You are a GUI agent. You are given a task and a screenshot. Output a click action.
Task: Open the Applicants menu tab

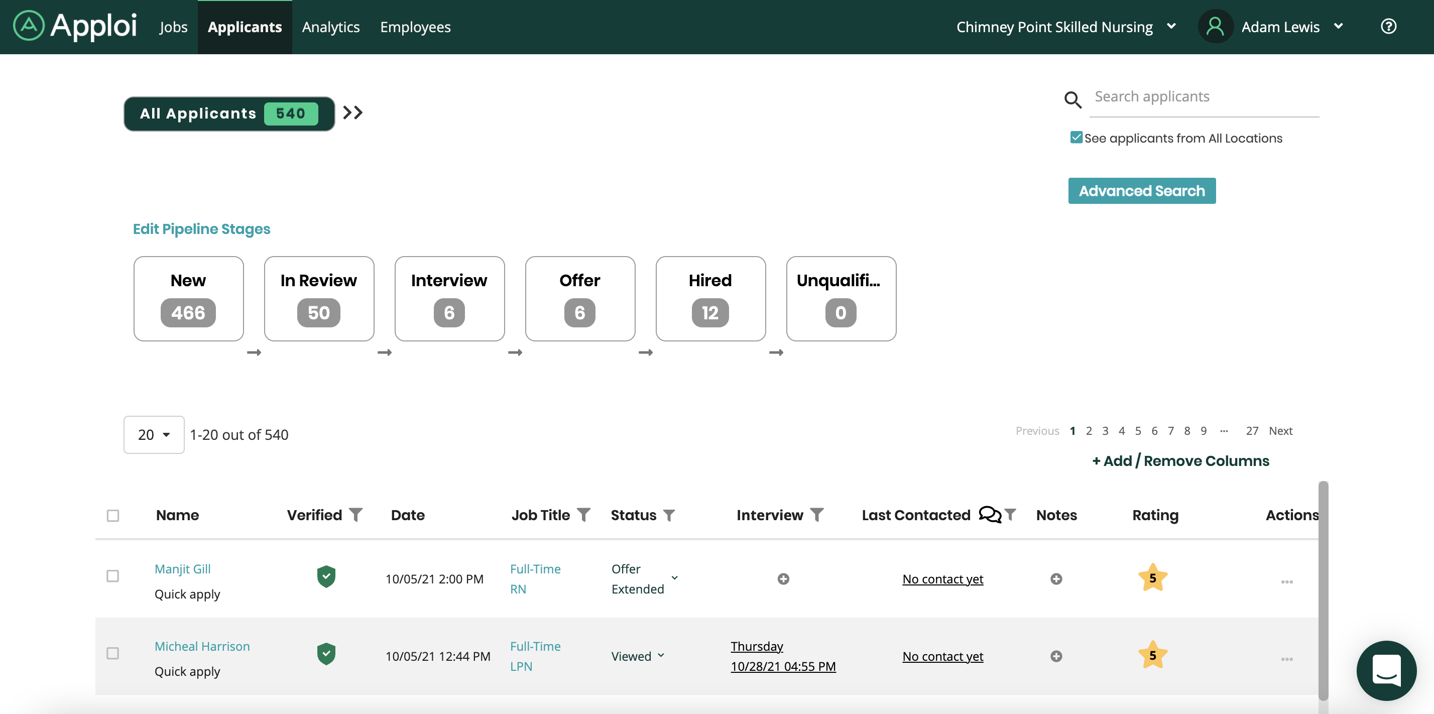pos(245,27)
